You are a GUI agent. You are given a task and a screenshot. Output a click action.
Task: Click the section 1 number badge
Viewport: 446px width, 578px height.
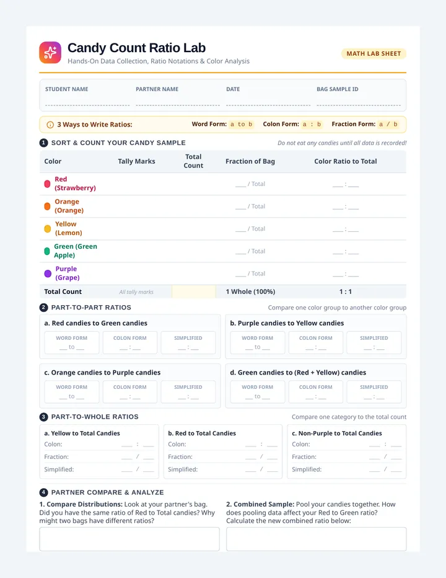coord(43,143)
